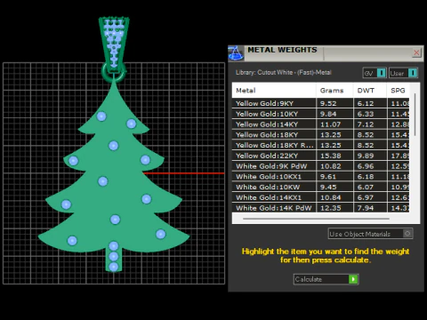Click the Metal Weights wizard hat icon
The width and height of the screenshot is (427, 320).
click(236, 53)
